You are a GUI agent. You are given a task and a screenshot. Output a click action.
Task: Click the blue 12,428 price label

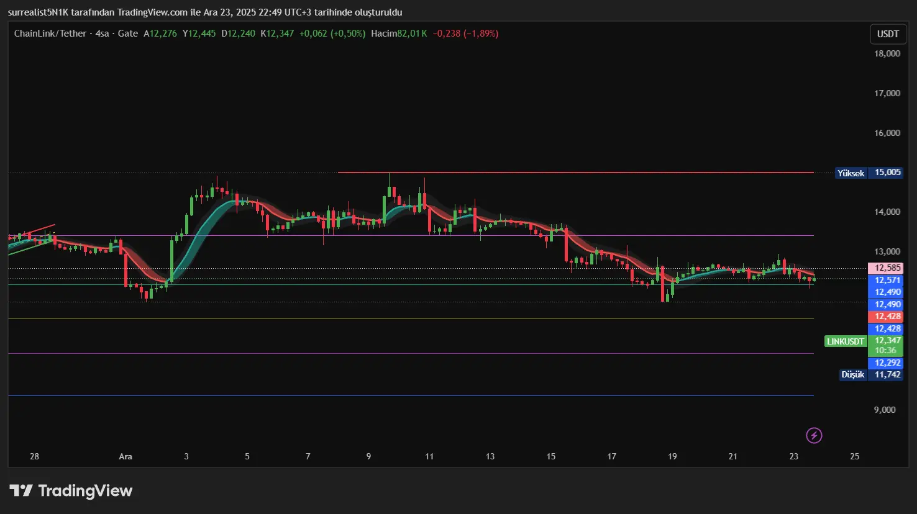(886, 329)
